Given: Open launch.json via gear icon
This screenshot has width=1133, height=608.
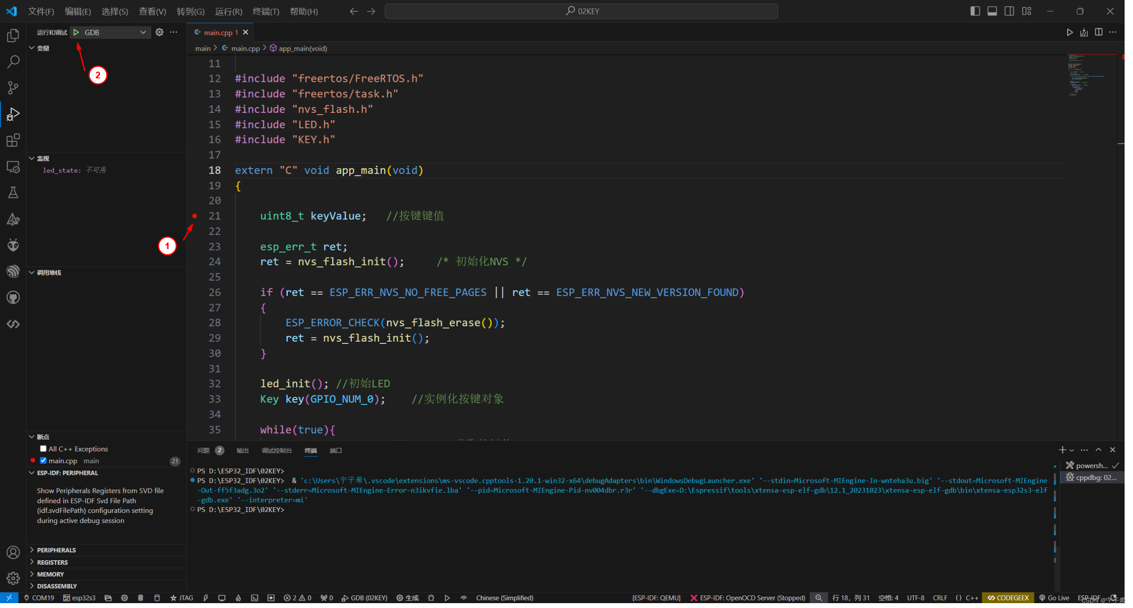Looking at the screenshot, I should [159, 32].
